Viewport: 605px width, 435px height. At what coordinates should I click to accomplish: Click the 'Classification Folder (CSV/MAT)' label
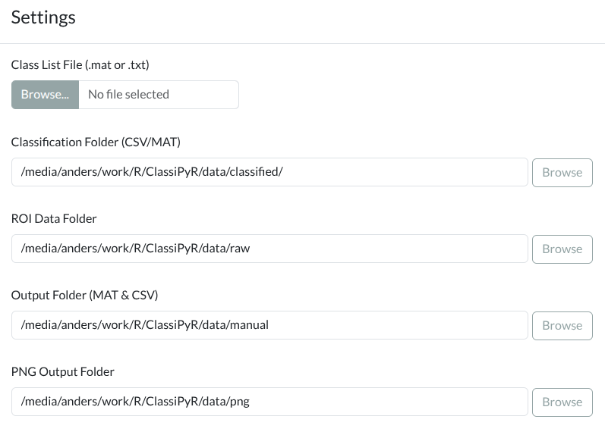coord(96,142)
